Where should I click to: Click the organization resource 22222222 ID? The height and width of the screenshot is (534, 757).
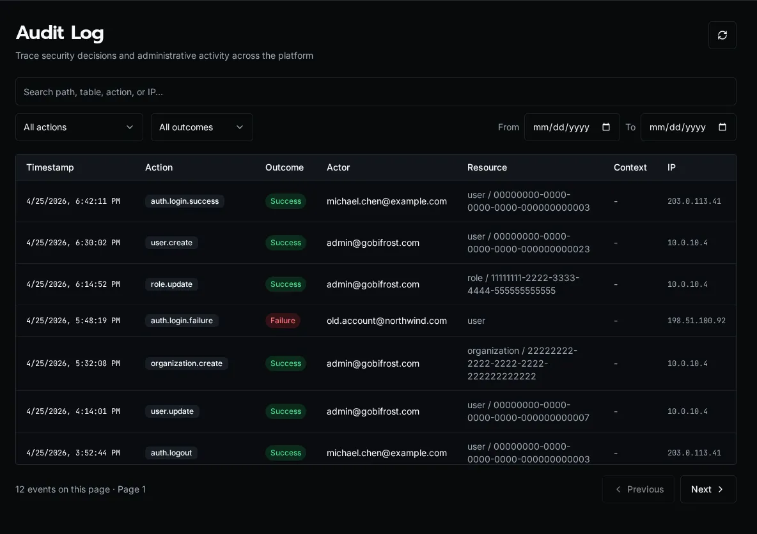click(x=522, y=363)
